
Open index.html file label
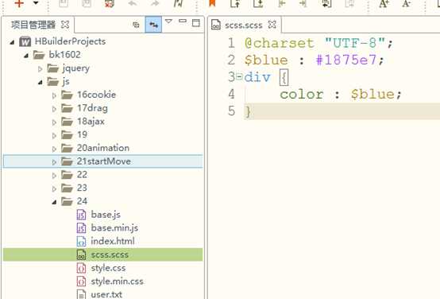click(113, 241)
